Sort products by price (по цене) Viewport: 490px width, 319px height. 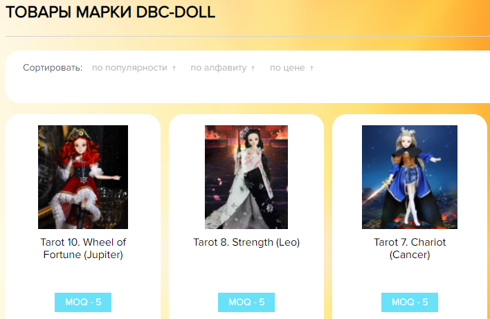click(287, 68)
